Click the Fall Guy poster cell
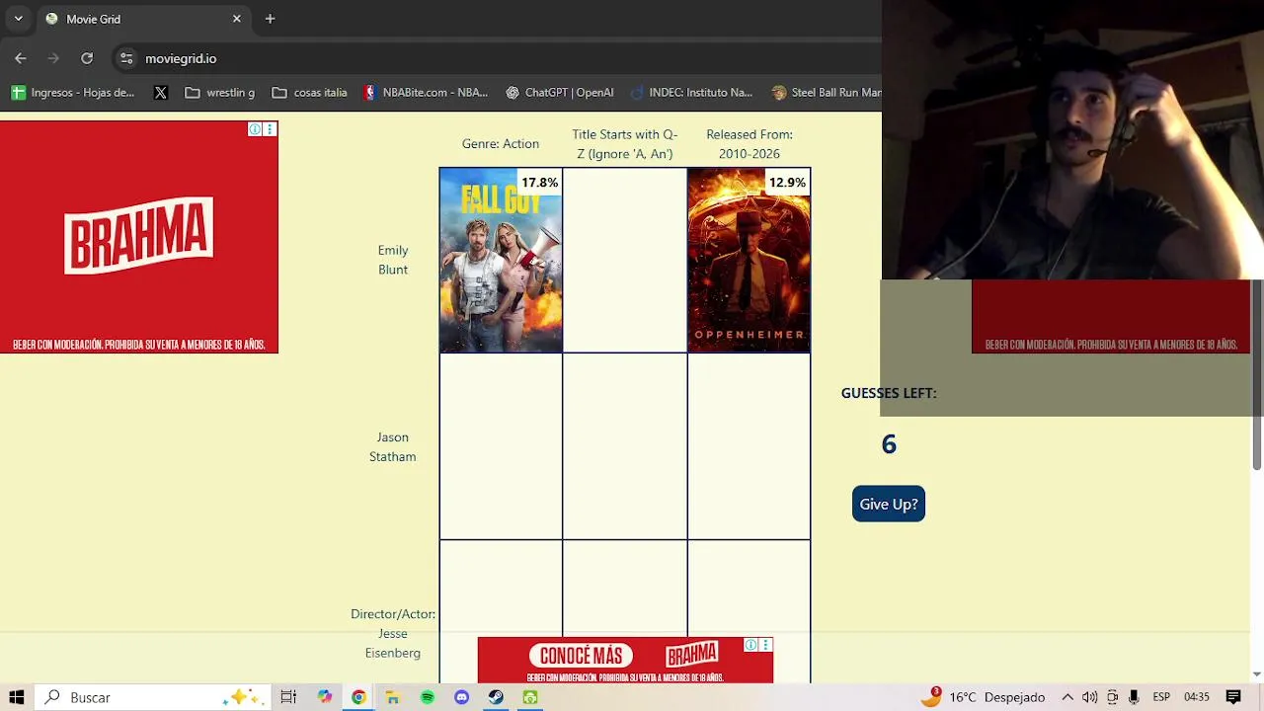 [x=501, y=261]
